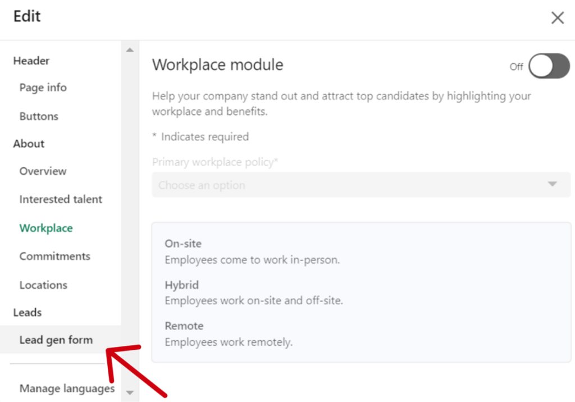Open Page info in the sidebar

pyautogui.click(x=43, y=88)
